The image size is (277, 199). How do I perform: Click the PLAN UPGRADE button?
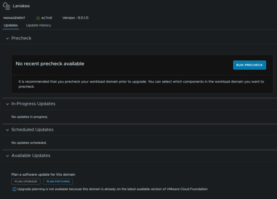26,182
